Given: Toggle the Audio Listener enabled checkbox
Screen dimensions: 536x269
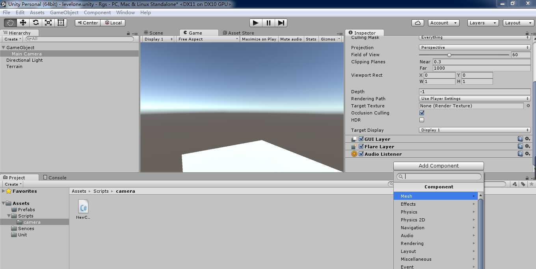Looking at the screenshot, I should click(361, 154).
